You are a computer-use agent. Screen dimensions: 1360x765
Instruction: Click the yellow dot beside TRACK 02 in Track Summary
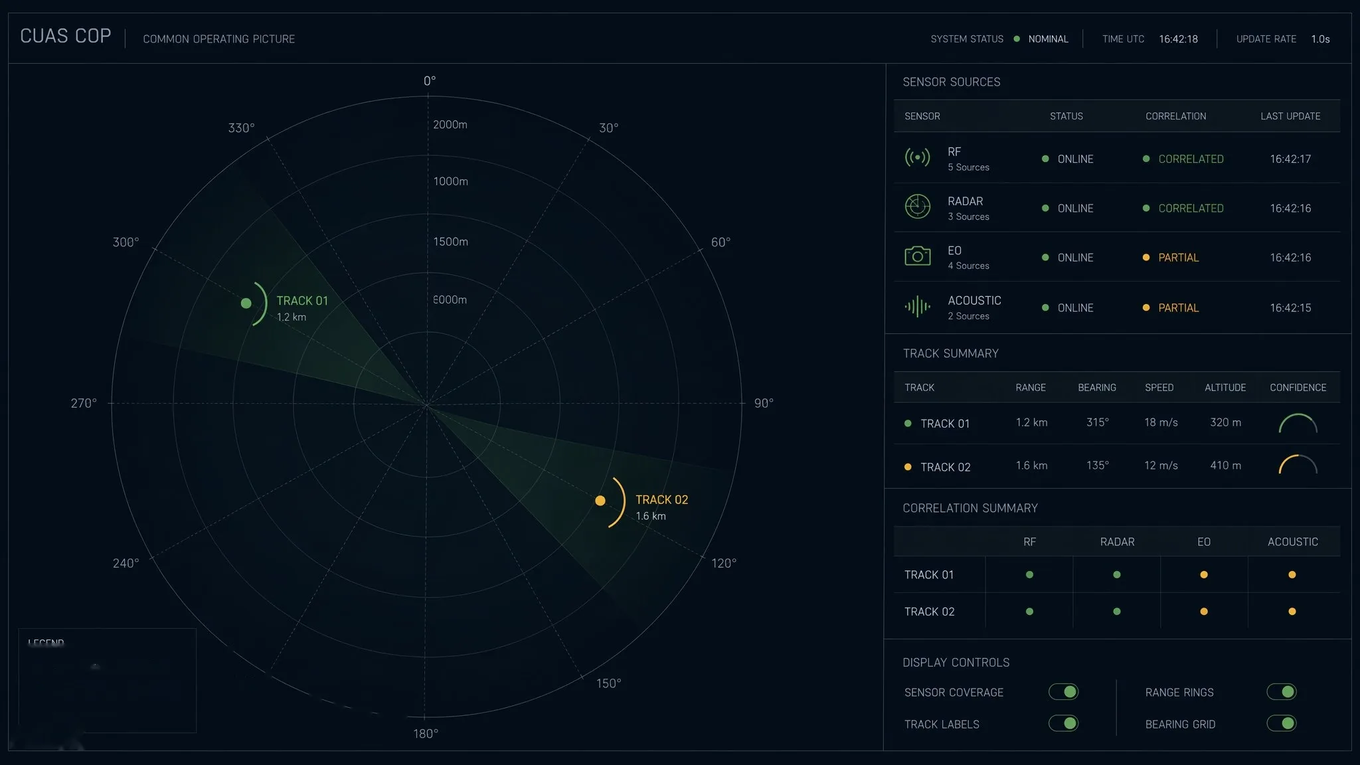pos(908,467)
